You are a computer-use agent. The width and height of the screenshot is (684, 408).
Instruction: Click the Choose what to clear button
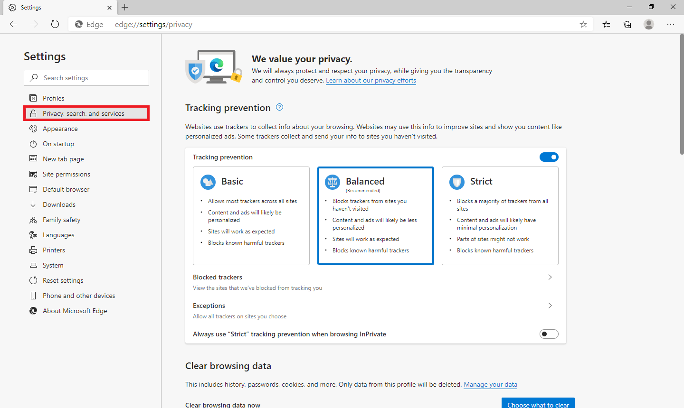538,404
